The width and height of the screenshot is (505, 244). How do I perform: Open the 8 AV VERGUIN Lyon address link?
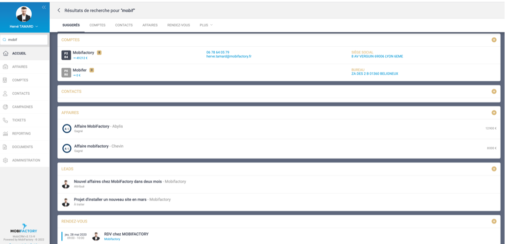(377, 56)
